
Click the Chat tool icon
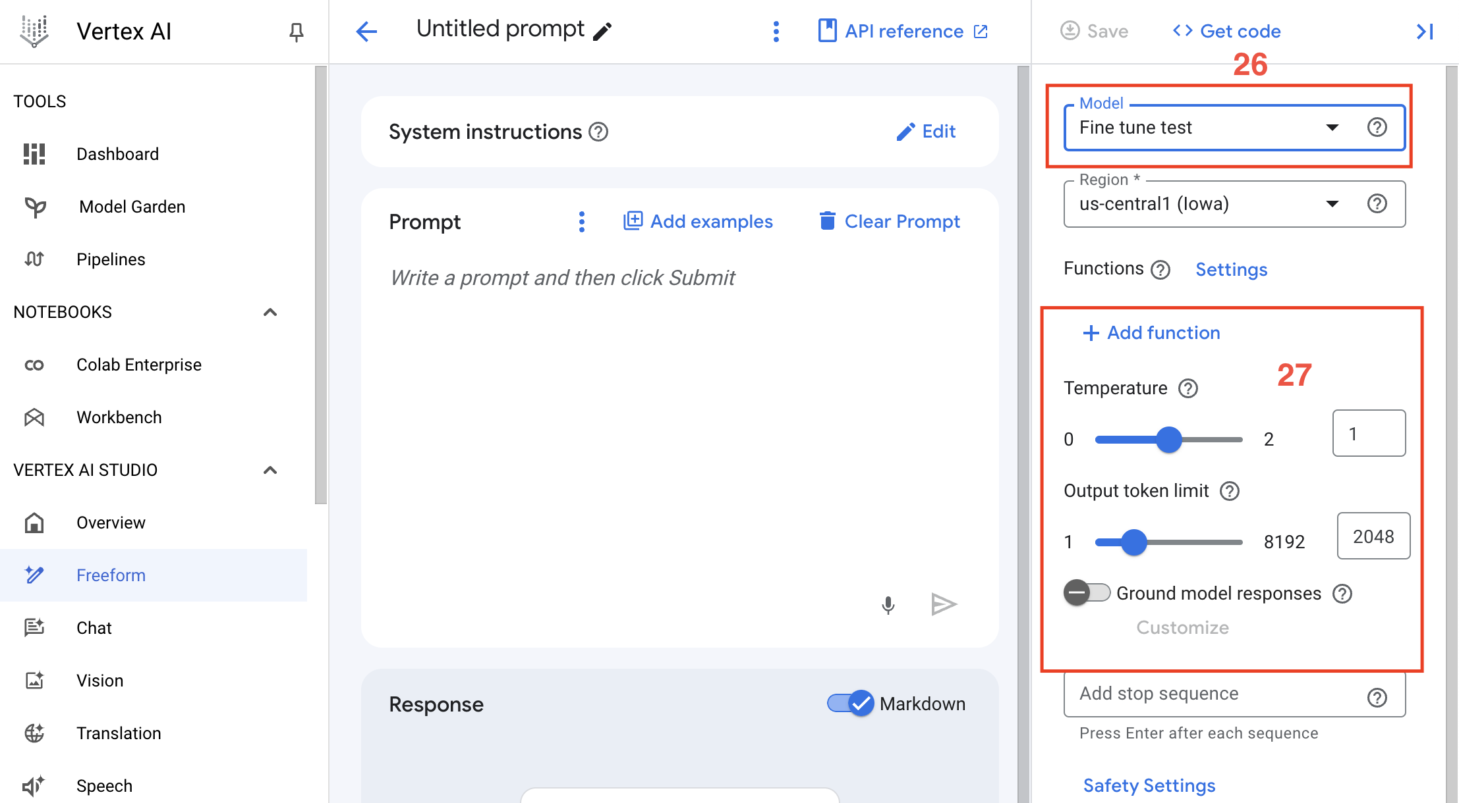coord(35,627)
